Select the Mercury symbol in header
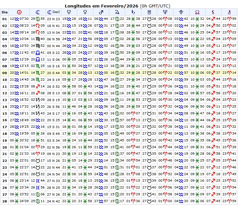The image size is (238, 208). (69, 12)
